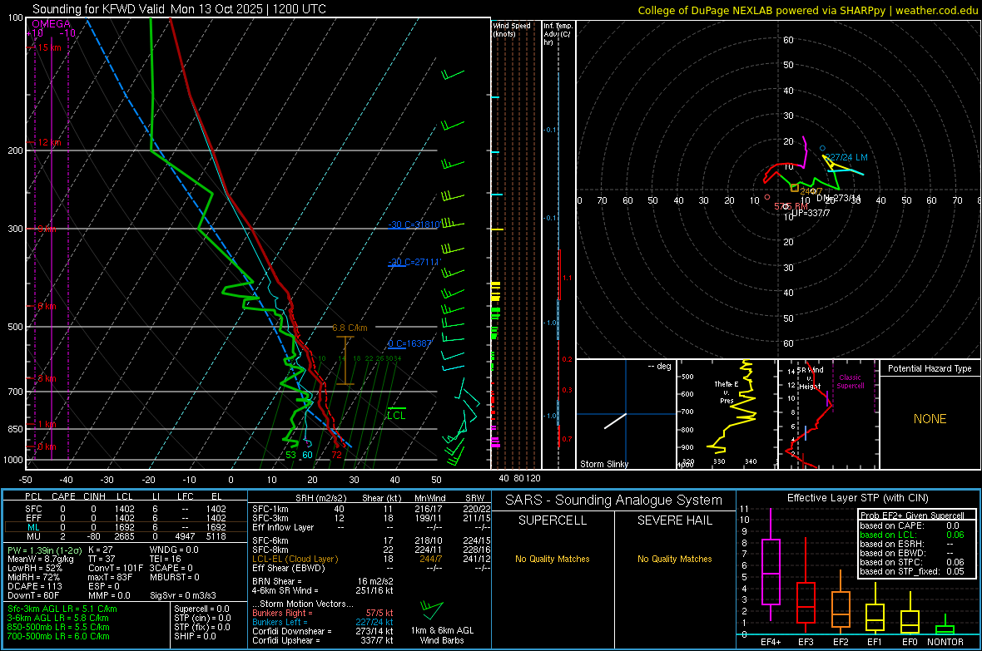Click the 'Supercell = 0.0' composite value

[x=201, y=609]
